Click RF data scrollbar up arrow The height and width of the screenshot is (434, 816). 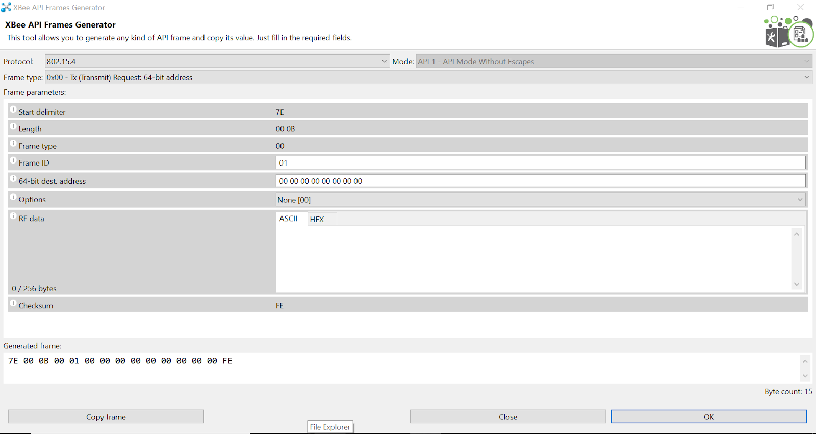[797, 234]
